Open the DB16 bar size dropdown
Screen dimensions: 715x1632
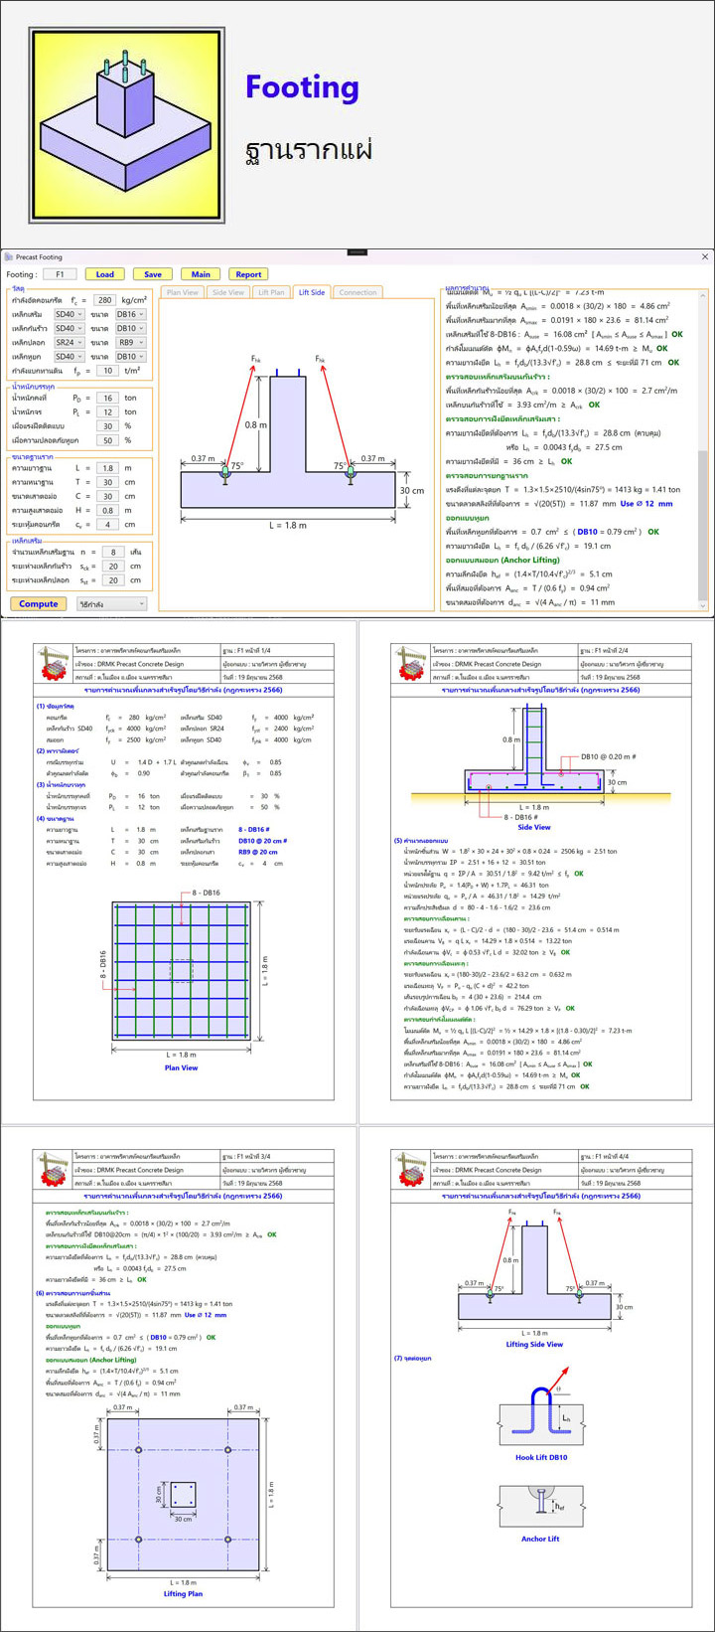point(131,314)
